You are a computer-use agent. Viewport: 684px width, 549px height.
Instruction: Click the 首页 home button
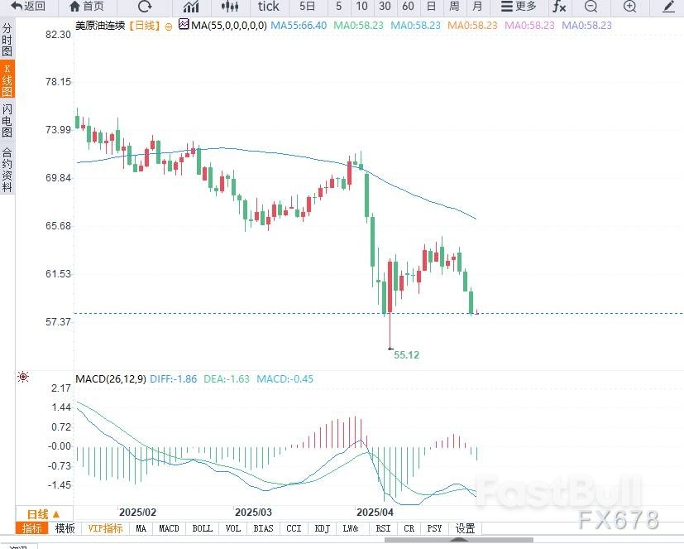[x=87, y=7]
